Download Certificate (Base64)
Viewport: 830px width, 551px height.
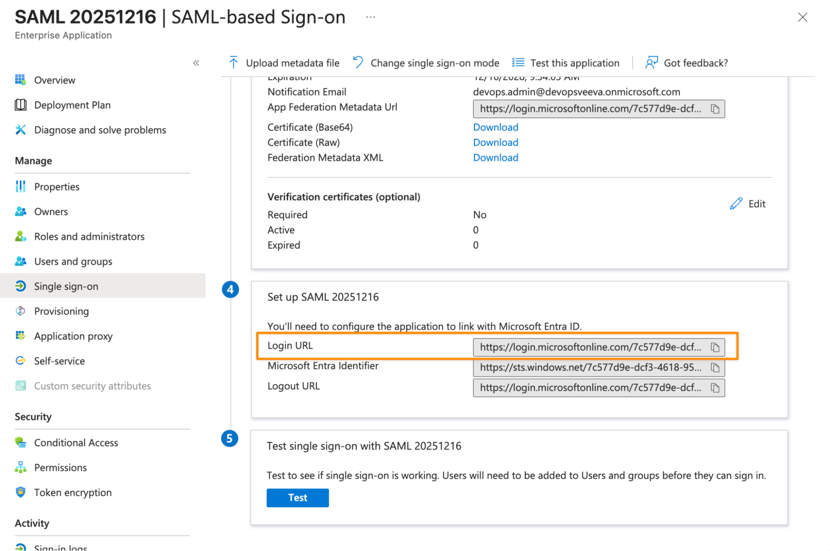click(x=495, y=127)
